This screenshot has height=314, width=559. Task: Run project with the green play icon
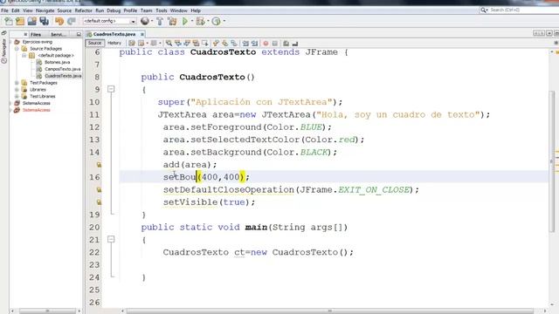(184, 21)
